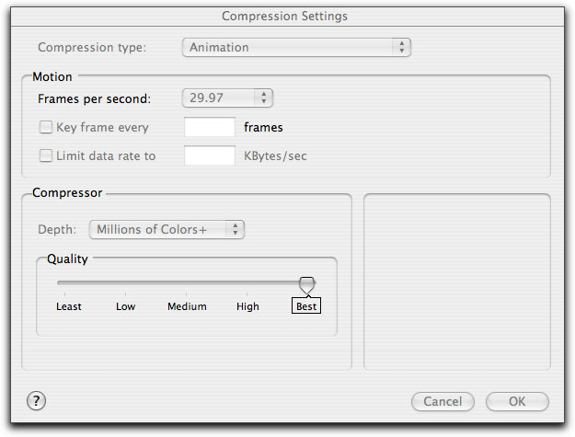Click the Cancel button
Screen dimensions: 575x437
(x=443, y=401)
